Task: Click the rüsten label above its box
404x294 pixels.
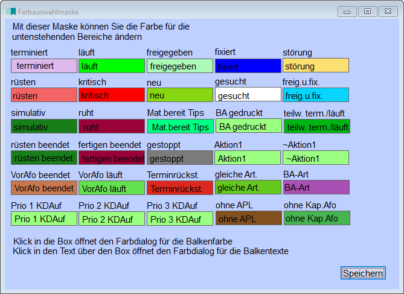Action: pyautogui.click(x=23, y=82)
